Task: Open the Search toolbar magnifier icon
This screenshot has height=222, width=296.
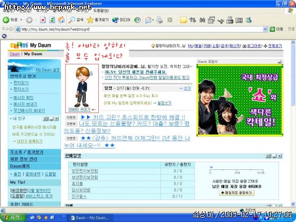Action: pyautogui.click(x=72, y=20)
